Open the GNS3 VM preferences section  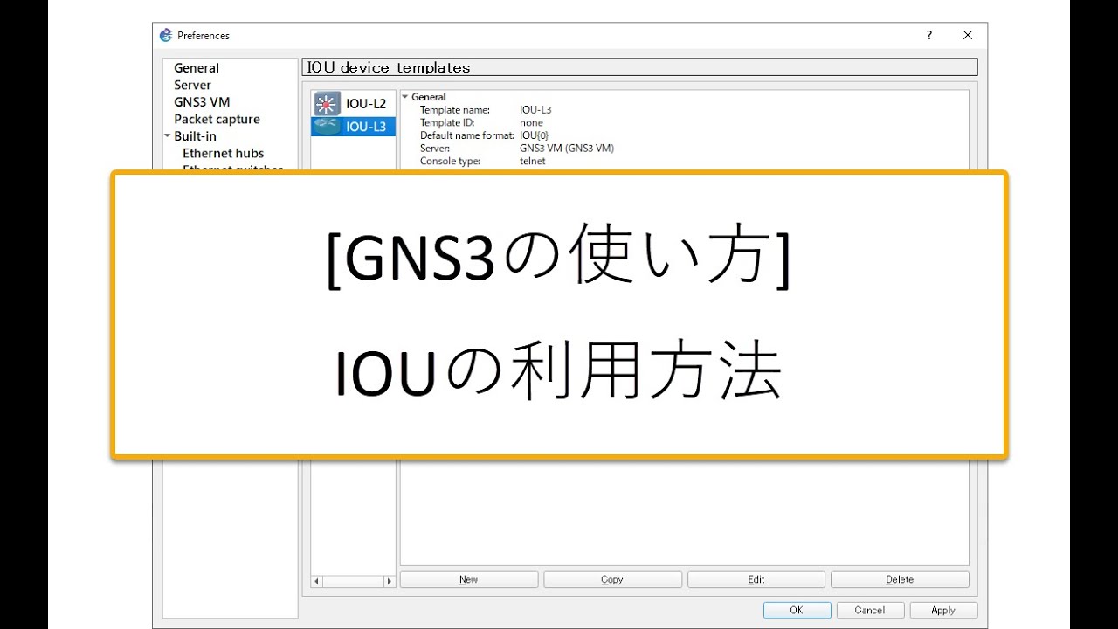(x=202, y=102)
